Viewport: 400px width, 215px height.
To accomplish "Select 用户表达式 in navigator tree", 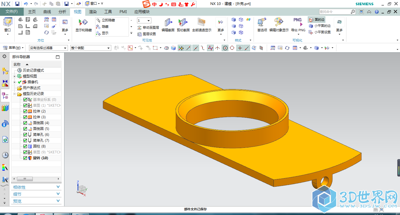I will click(32, 88).
